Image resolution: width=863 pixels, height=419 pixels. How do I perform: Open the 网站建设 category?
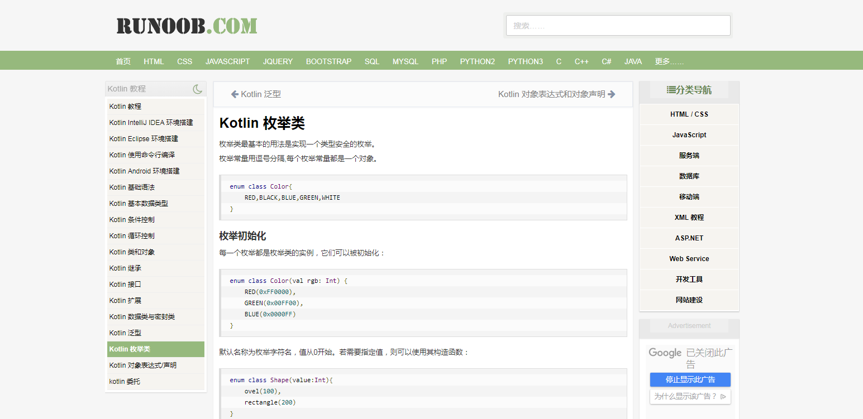(x=689, y=300)
